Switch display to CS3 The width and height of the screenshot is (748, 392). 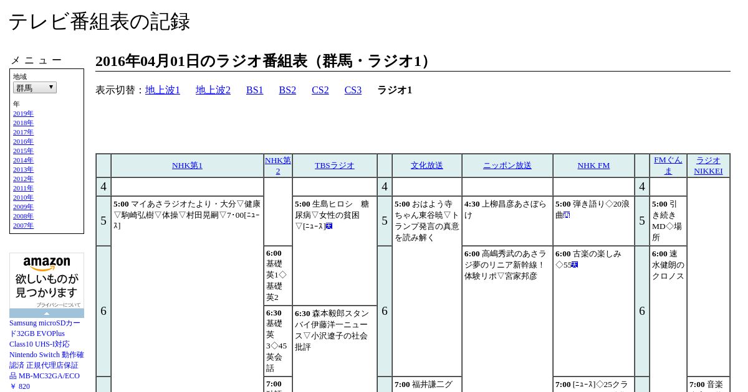point(353,90)
